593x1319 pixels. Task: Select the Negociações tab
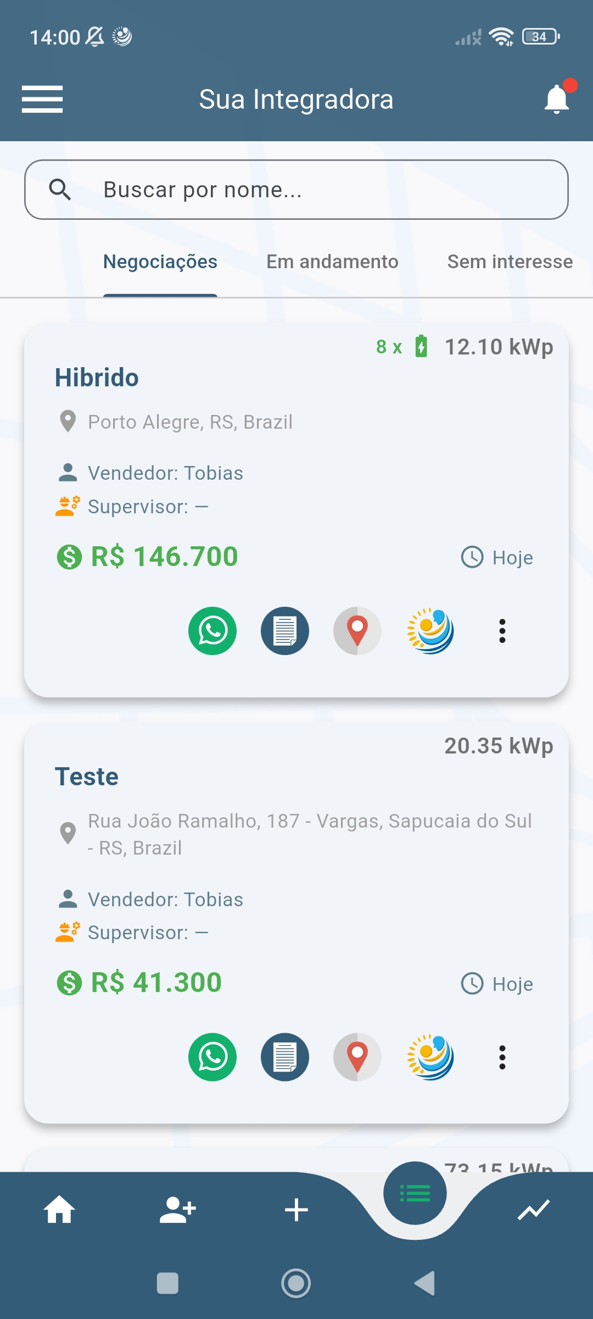click(160, 262)
